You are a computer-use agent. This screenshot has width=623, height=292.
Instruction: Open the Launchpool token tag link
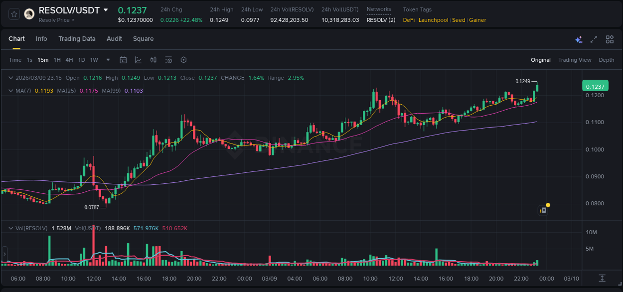(433, 20)
